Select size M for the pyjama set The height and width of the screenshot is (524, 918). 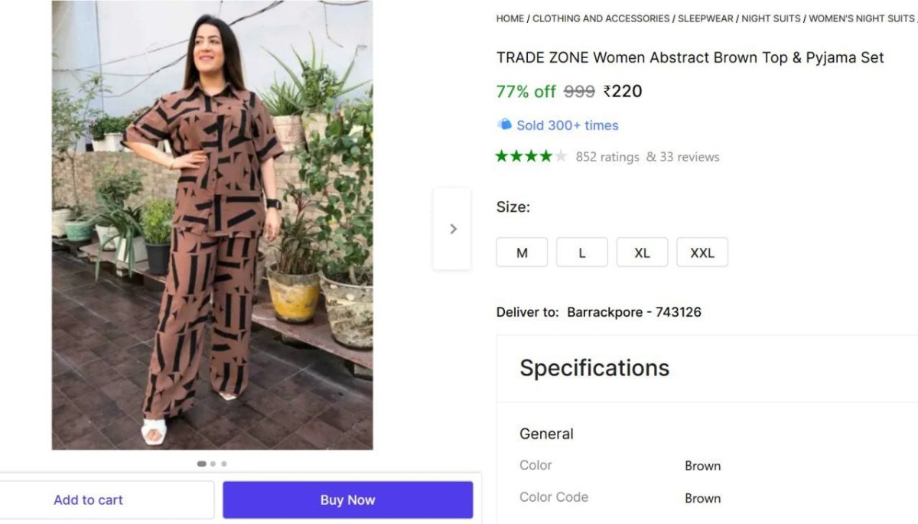(x=522, y=252)
